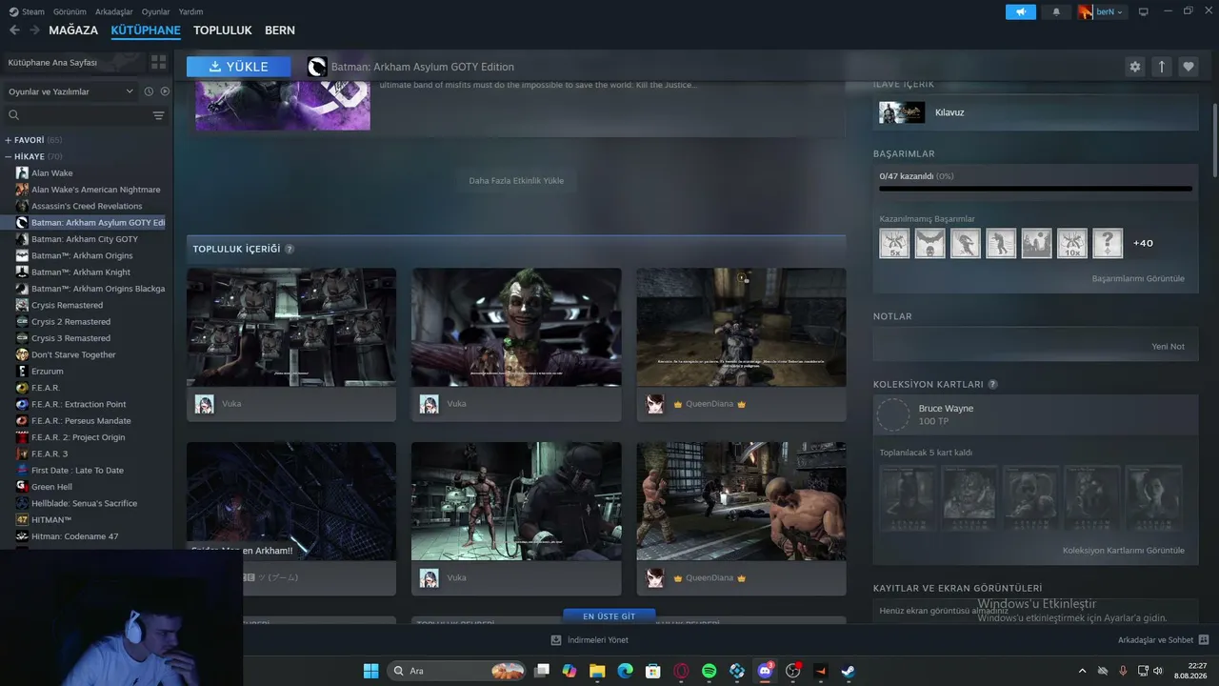Click the megaphone announcements icon
This screenshot has width=1219, height=686.
pos(1021,11)
